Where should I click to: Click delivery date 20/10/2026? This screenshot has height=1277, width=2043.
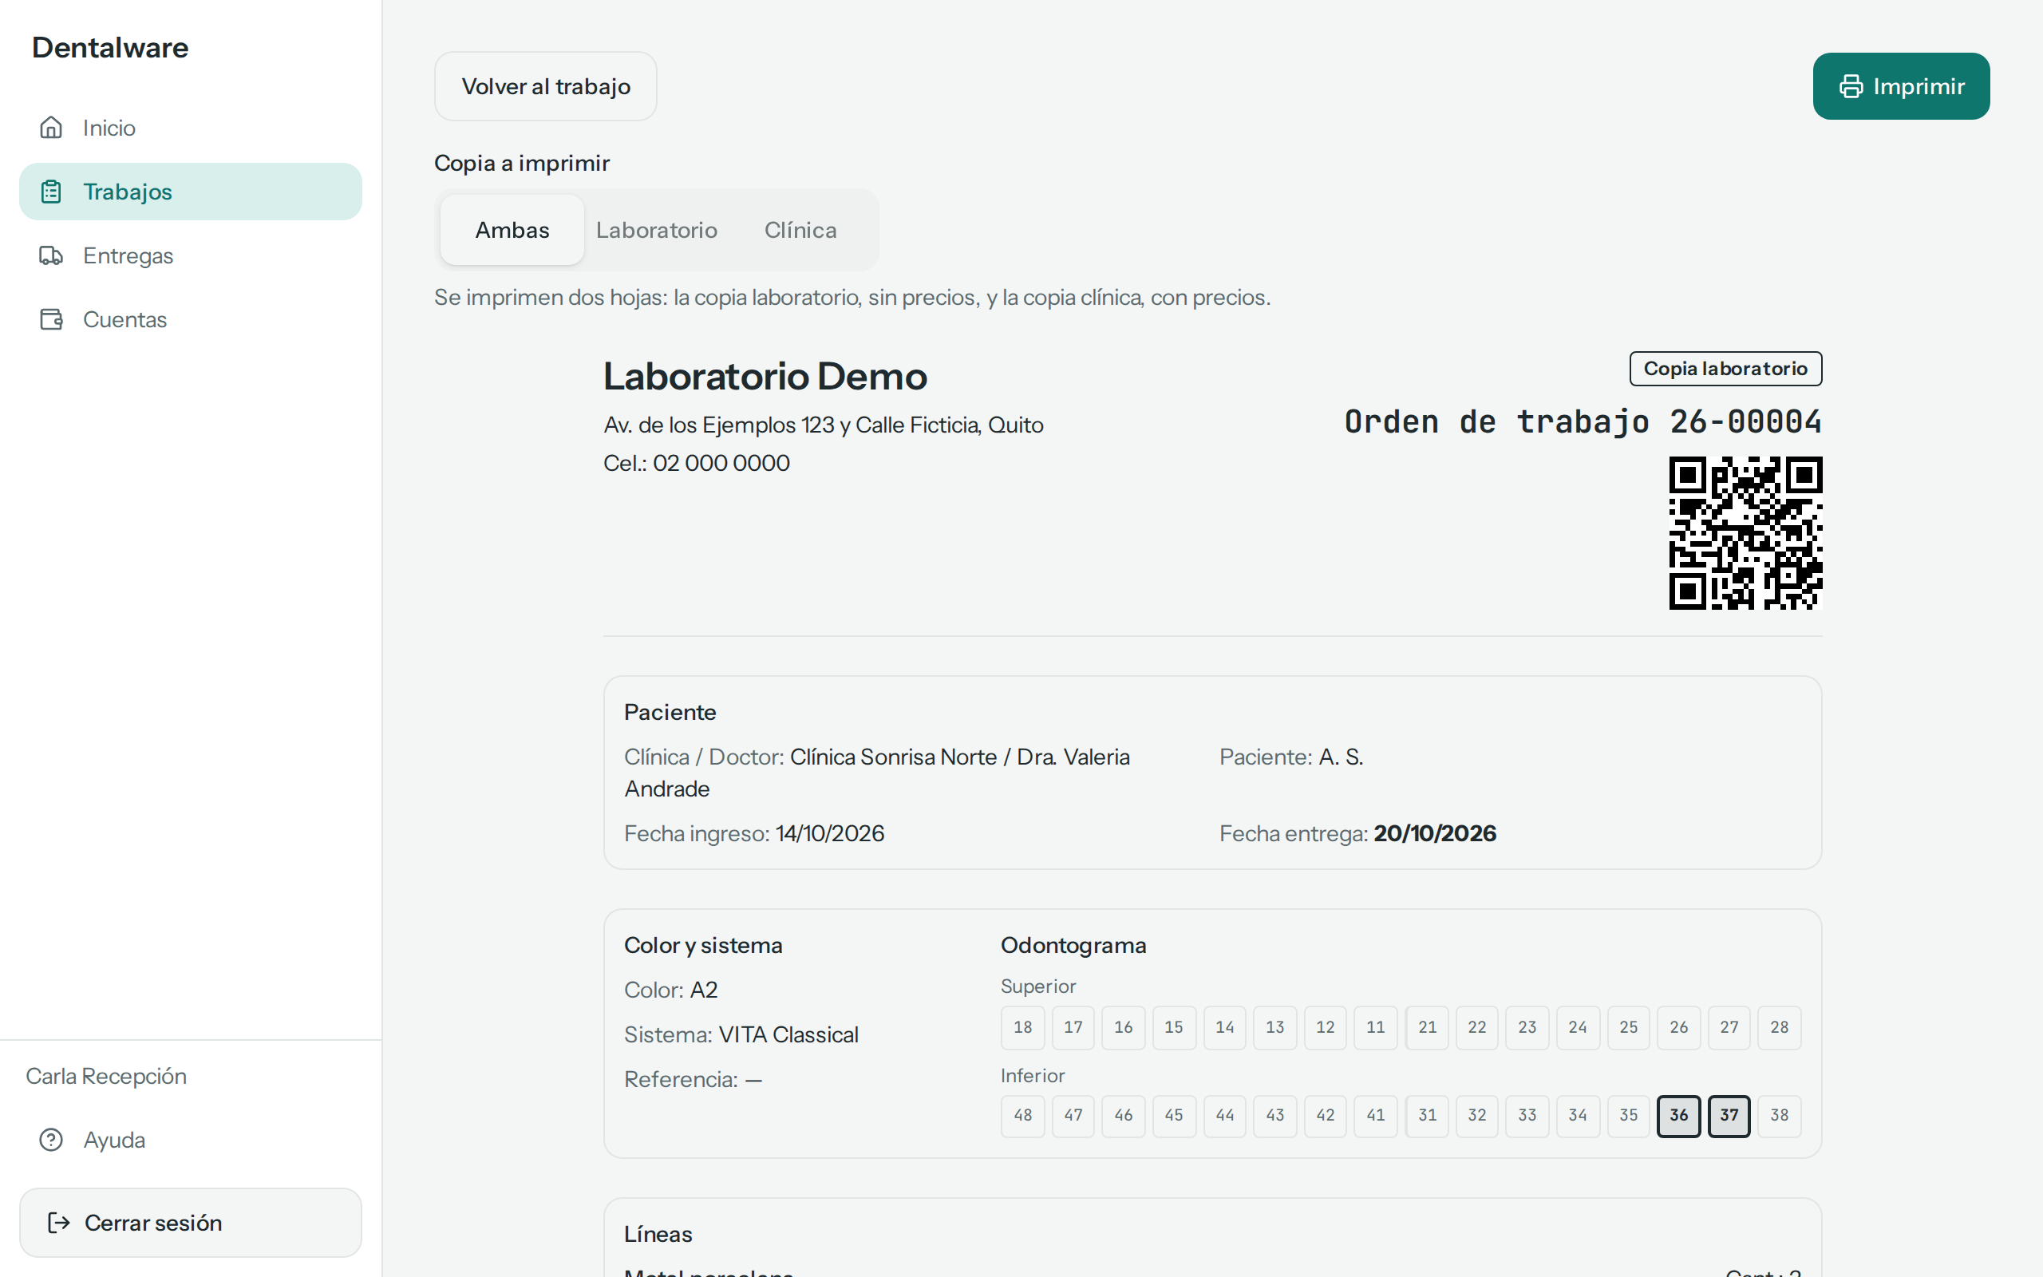click(1434, 833)
